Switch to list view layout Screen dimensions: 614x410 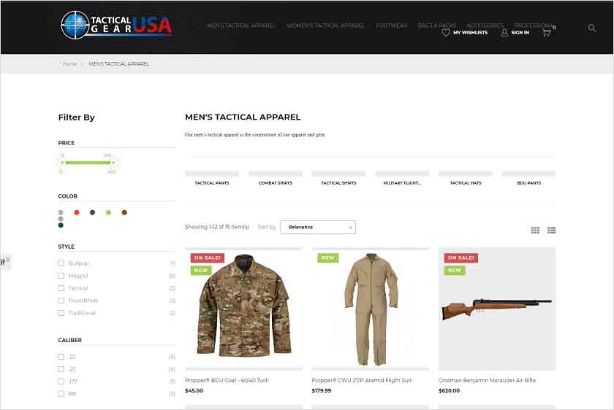(x=551, y=231)
